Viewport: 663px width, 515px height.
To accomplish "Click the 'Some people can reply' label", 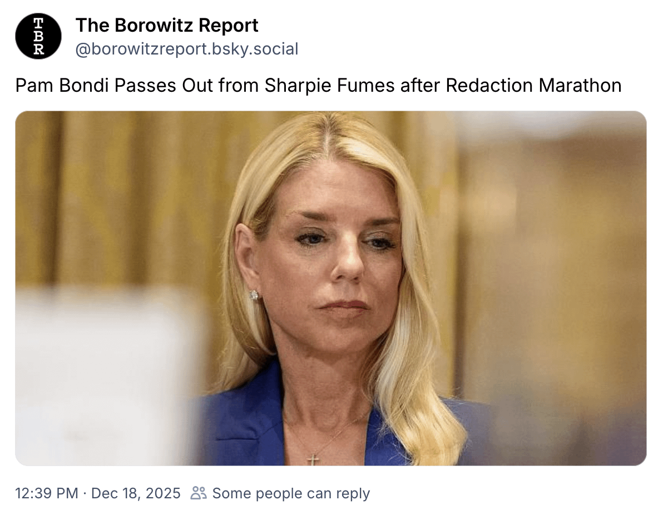I will [x=291, y=493].
